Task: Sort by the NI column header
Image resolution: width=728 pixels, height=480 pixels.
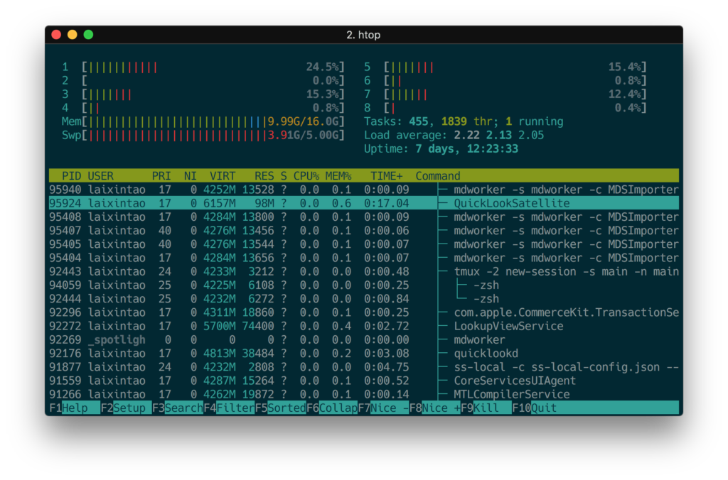Action: [191, 176]
